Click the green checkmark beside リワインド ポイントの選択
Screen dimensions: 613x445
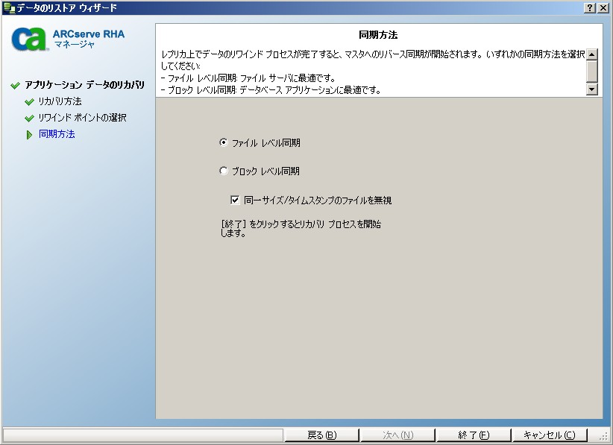(x=29, y=118)
